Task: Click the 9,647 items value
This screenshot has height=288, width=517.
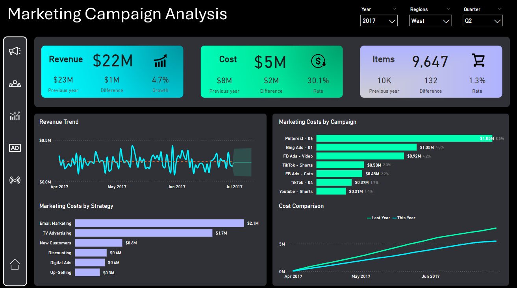Action: [x=430, y=62]
